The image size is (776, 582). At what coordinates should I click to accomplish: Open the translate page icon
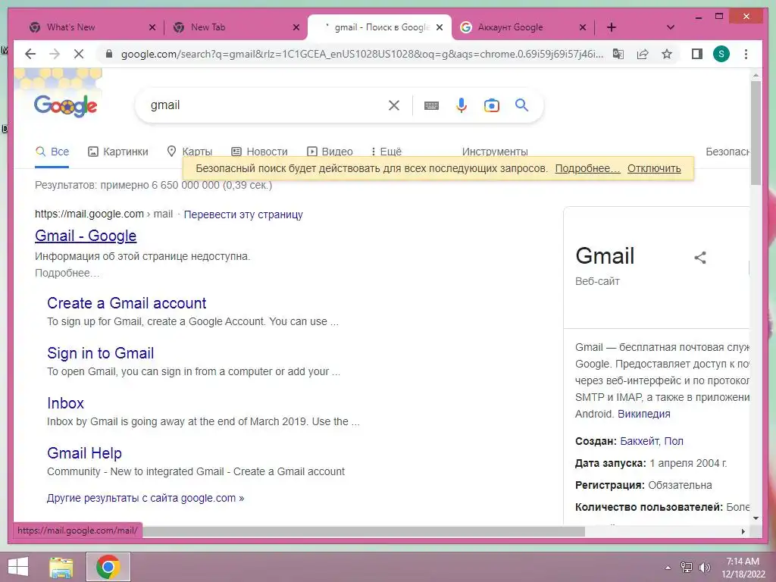[618, 54]
